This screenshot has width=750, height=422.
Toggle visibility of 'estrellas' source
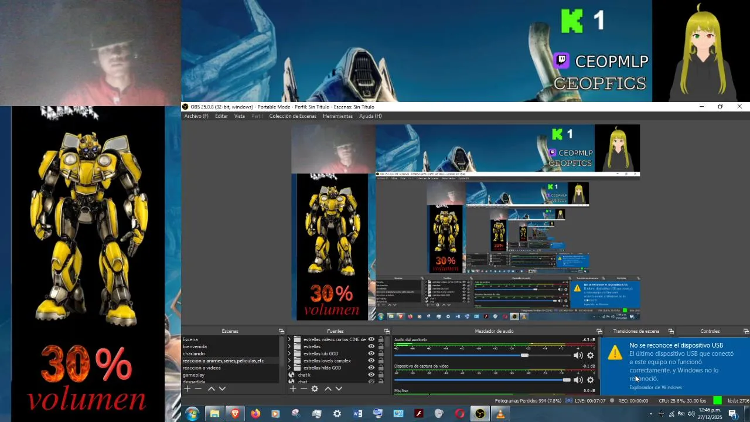(371, 346)
